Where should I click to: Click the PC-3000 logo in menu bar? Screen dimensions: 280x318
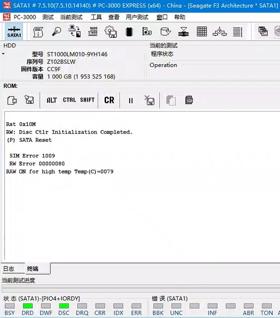(x=7, y=17)
